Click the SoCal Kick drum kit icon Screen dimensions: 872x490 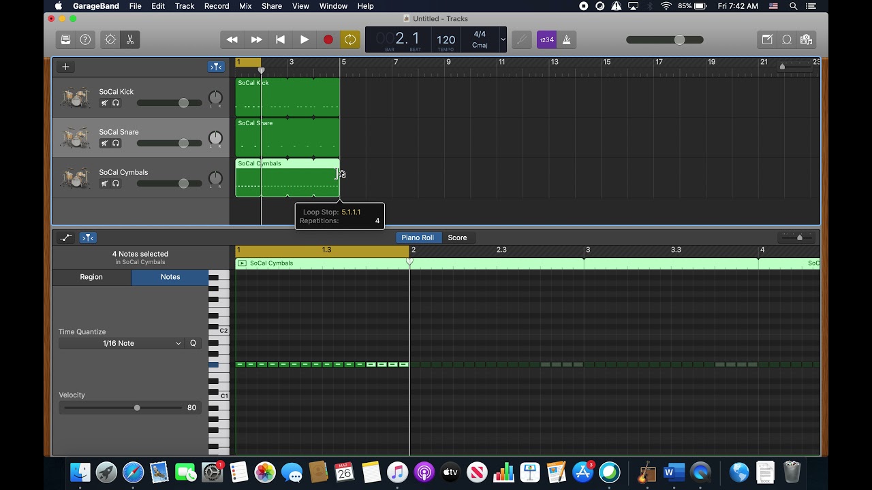75,97
